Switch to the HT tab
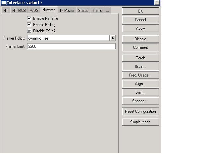 tap(6, 11)
